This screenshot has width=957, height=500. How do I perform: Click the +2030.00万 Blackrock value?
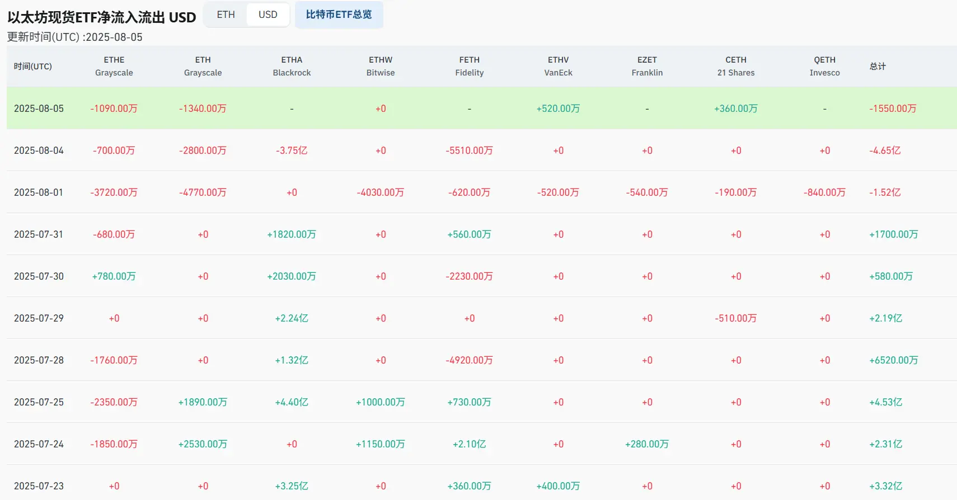point(292,276)
